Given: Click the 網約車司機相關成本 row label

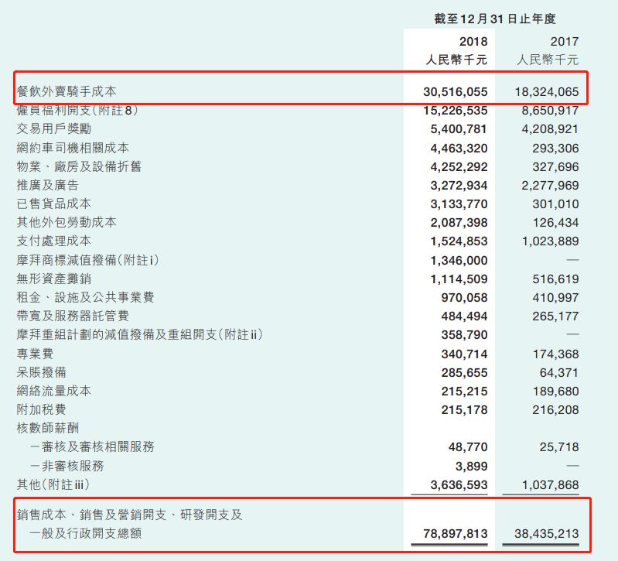Looking at the screenshot, I should pos(73,148).
